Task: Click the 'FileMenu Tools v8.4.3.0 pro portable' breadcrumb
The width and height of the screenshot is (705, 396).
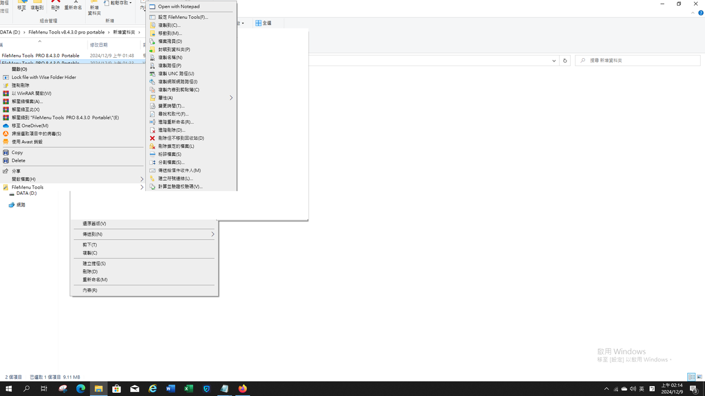Action: [66, 32]
